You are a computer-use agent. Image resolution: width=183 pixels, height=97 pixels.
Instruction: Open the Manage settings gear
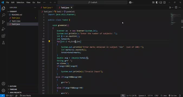[x=4, y=90]
